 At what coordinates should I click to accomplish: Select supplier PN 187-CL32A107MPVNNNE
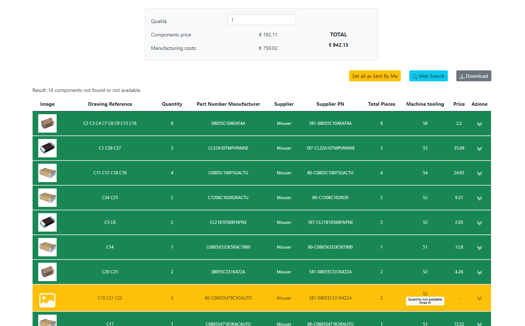tap(330, 148)
